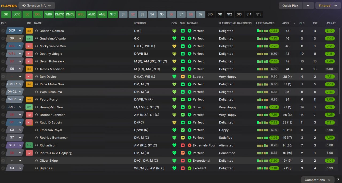The image size is (342, 183).
Task: Click the Quick Pick button
Action: pos(290,6)
